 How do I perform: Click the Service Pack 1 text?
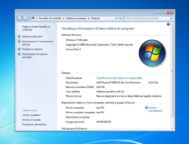coord(73,49)
